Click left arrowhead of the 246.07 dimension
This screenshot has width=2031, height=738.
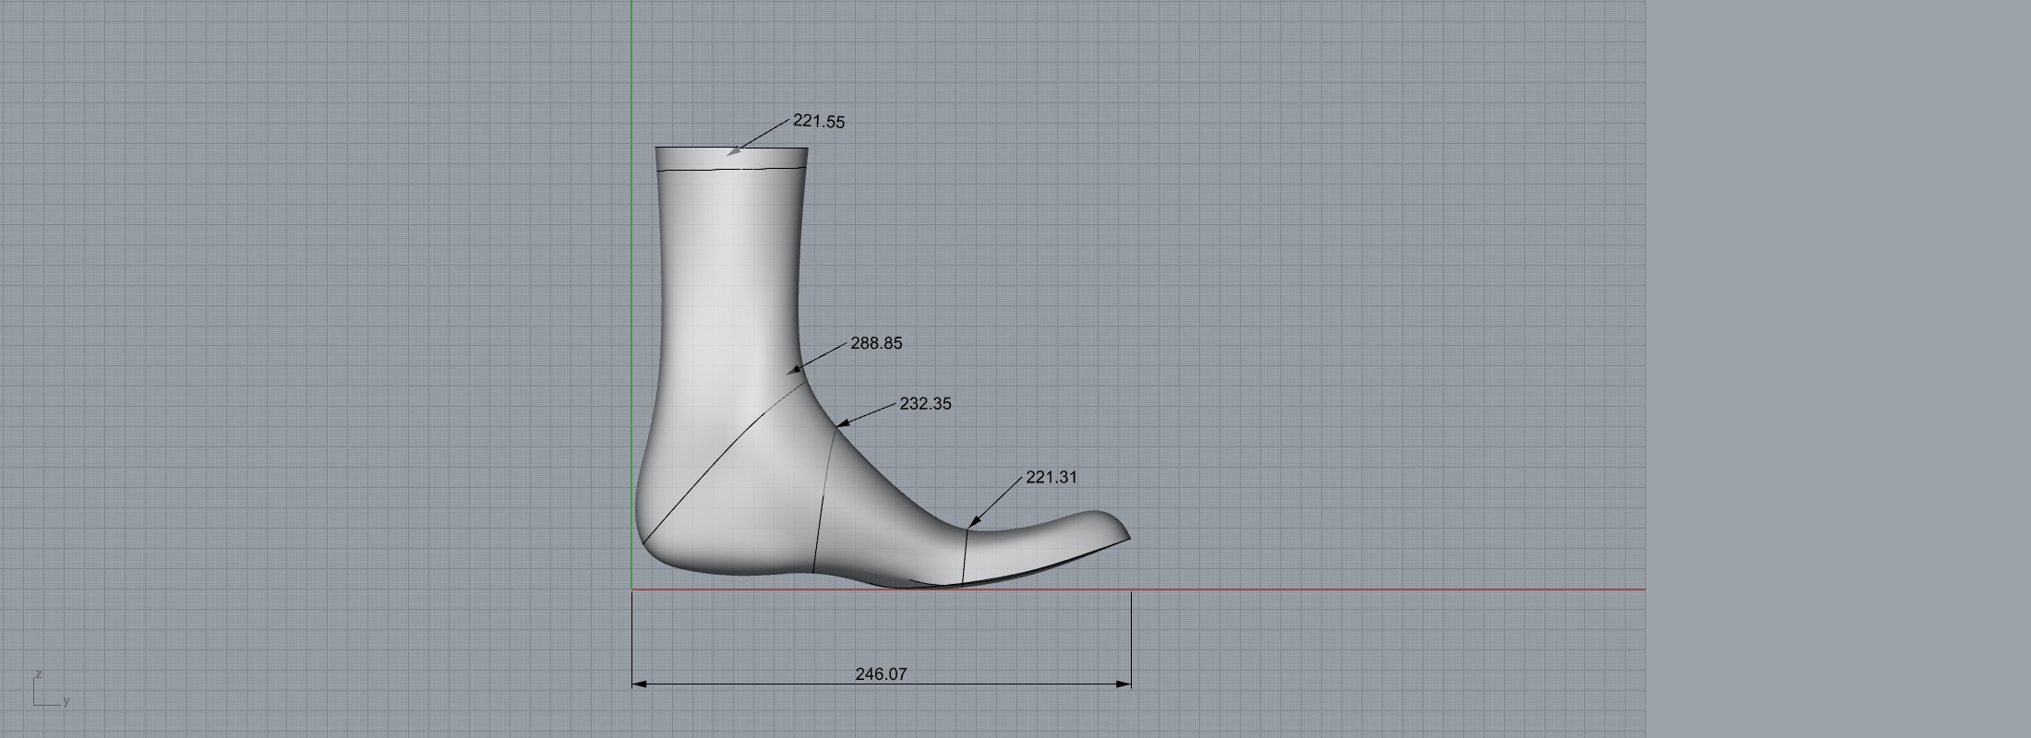pos(638,684)
